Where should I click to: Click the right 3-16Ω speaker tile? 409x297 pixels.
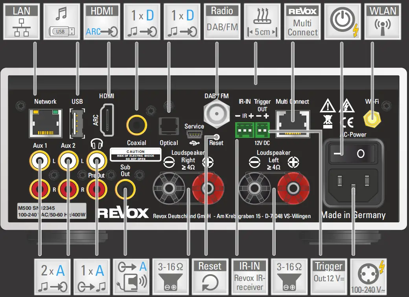click(x=289, y=277)
